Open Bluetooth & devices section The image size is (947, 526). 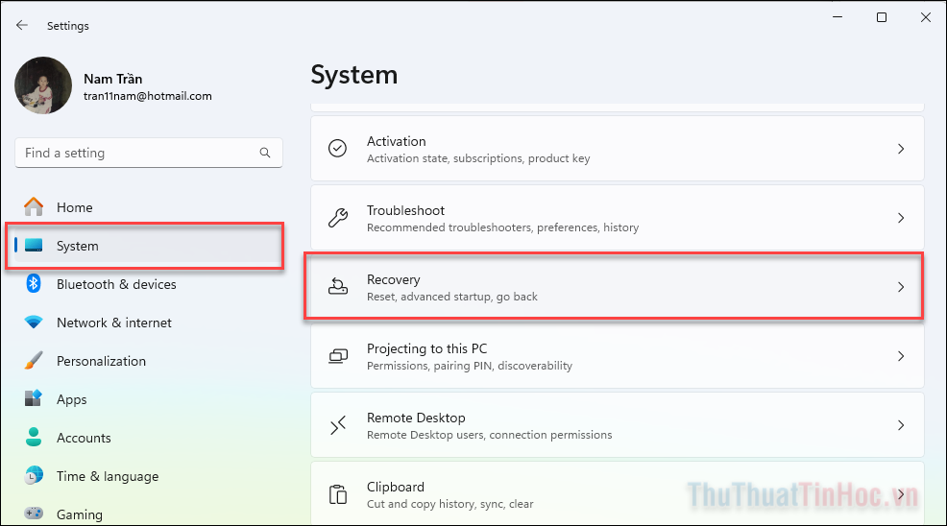[x=116, y=284]
